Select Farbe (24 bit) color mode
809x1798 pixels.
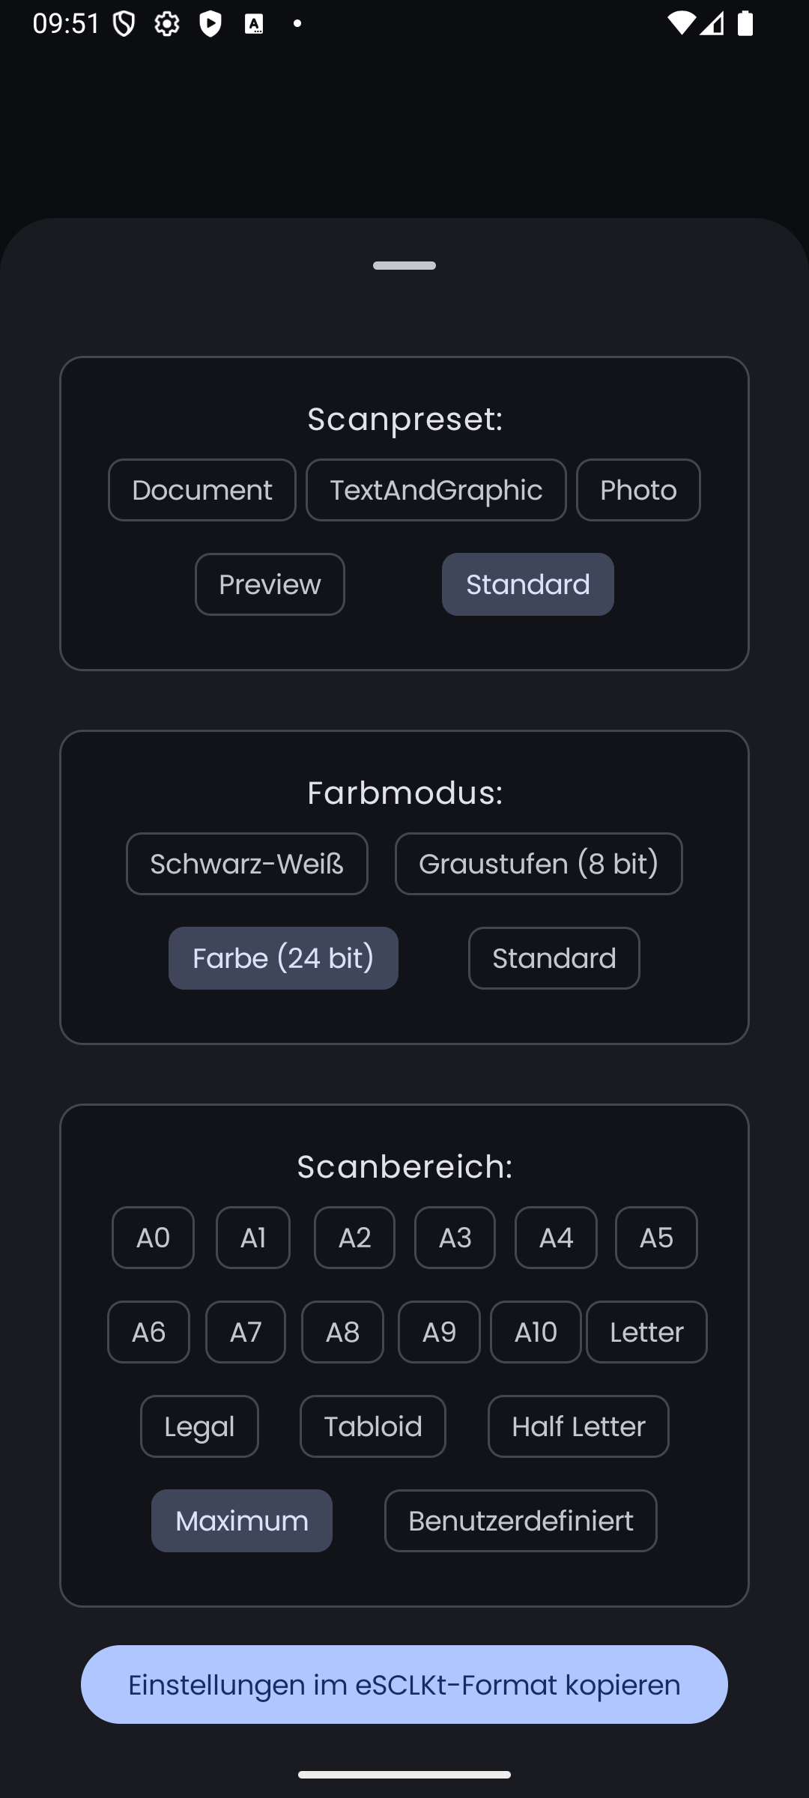click(283, 958)
